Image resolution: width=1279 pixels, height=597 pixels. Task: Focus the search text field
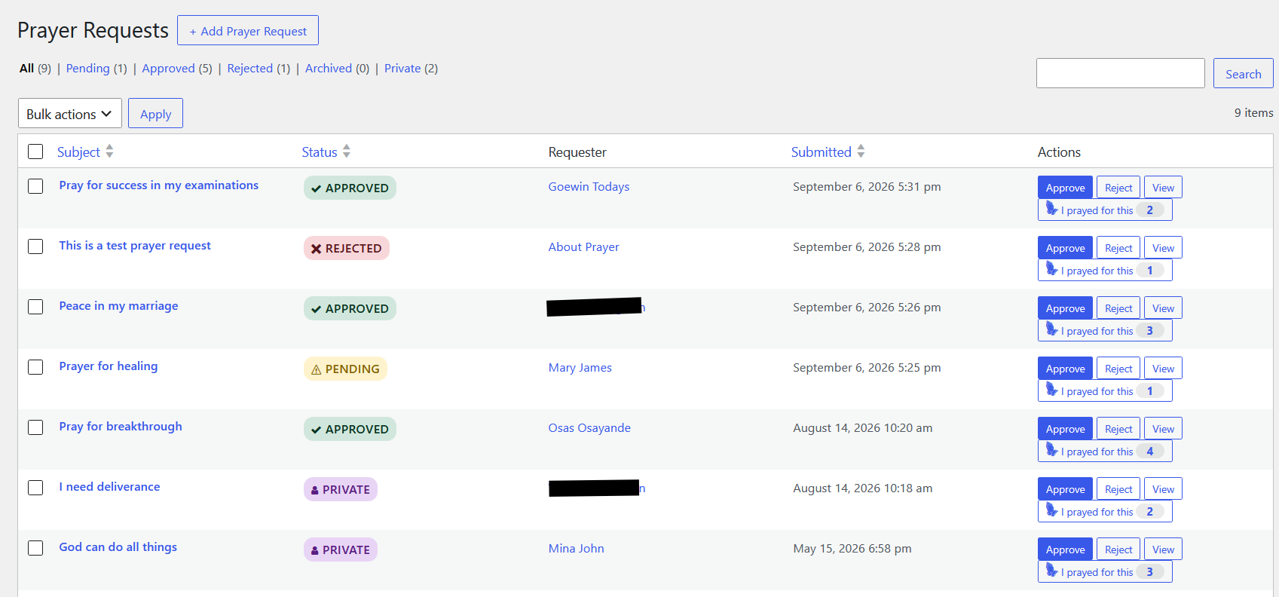click(x=1120, y=73)
